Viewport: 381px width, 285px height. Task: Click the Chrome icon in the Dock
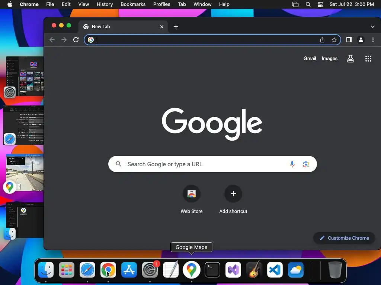[108, 270]
